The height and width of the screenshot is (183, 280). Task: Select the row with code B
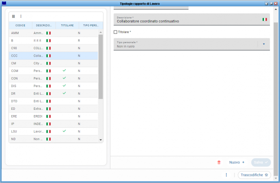click(x=54, y=41)
